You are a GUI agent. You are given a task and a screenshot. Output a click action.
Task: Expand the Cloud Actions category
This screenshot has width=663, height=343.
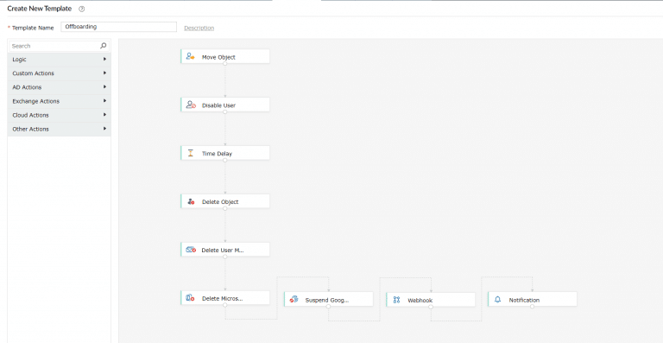(60, 115)
